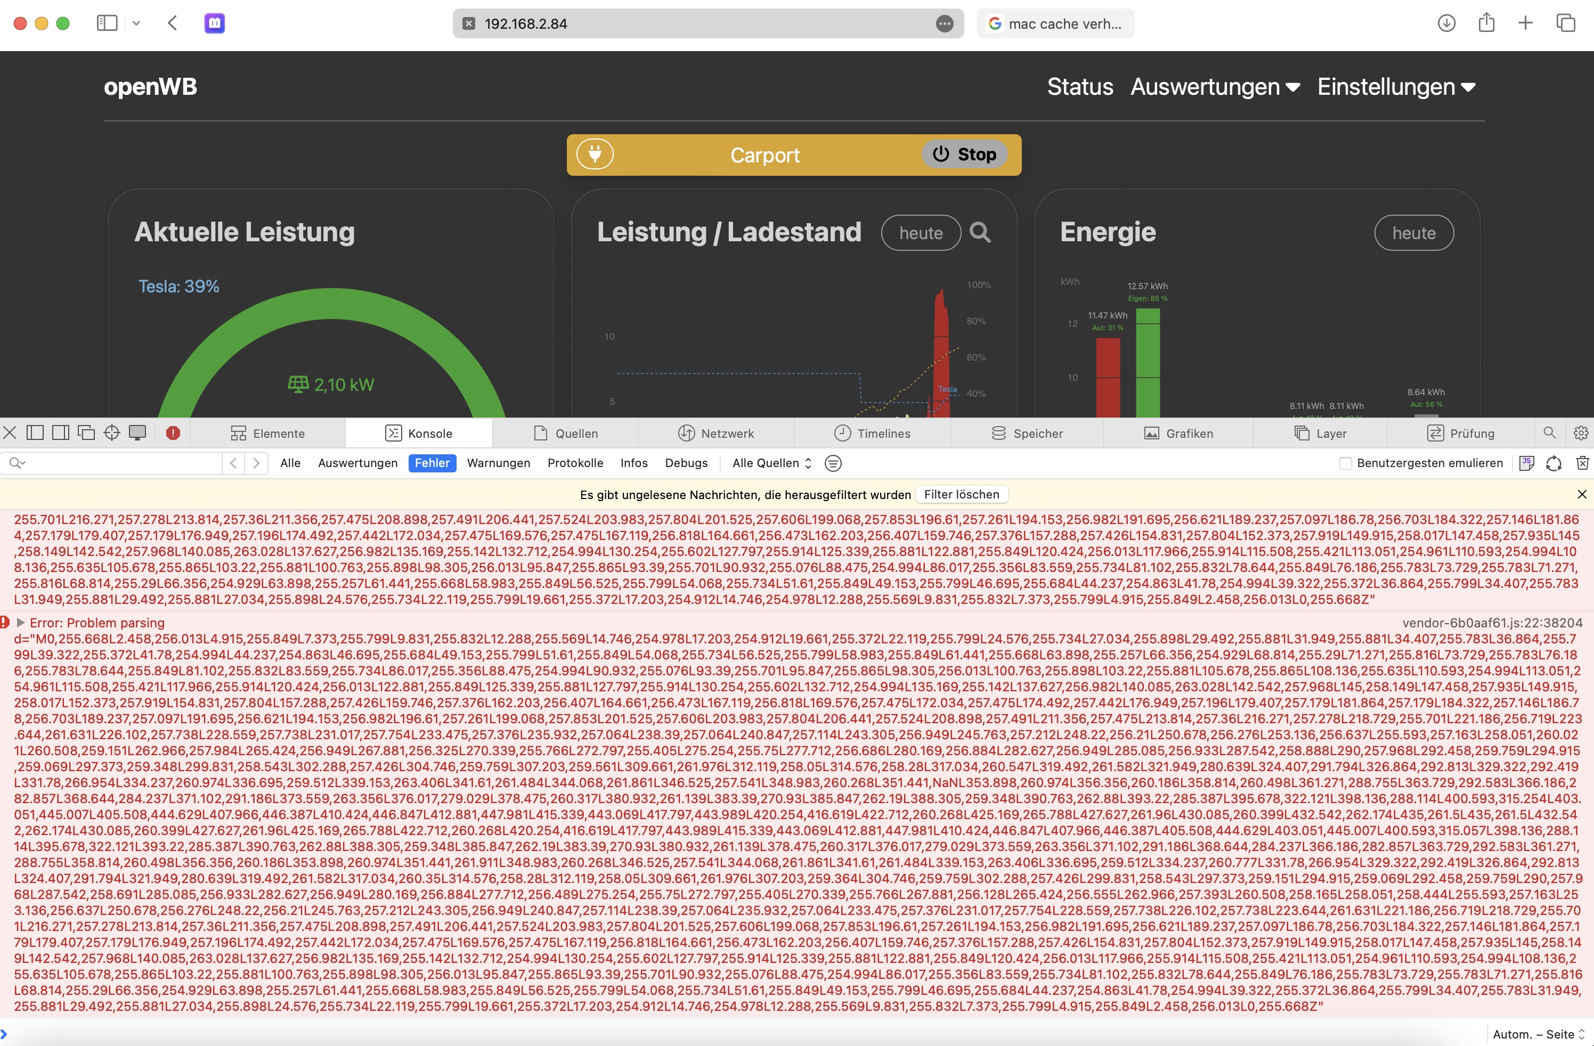Viewport: 1594px width, 1046px height.
Task: Open the inspector search magnifier
Action: click(x=1549, y=434)
